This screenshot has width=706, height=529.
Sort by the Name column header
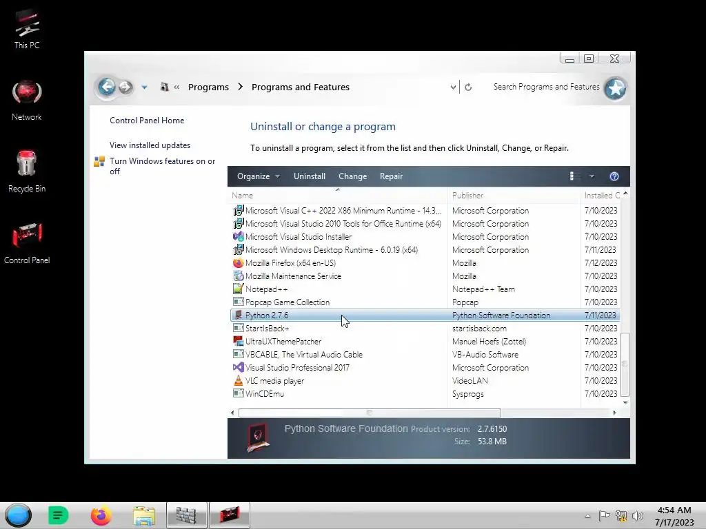[x=338, y=195]
